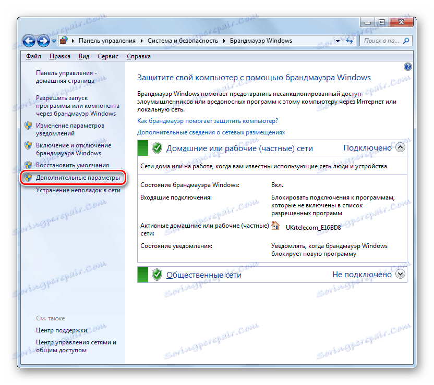The height and width of the screenshot is (385, 434).
Task: Open Как брандмауэр помогает защитить компьютер? link
Action: (x=208, y=121)
